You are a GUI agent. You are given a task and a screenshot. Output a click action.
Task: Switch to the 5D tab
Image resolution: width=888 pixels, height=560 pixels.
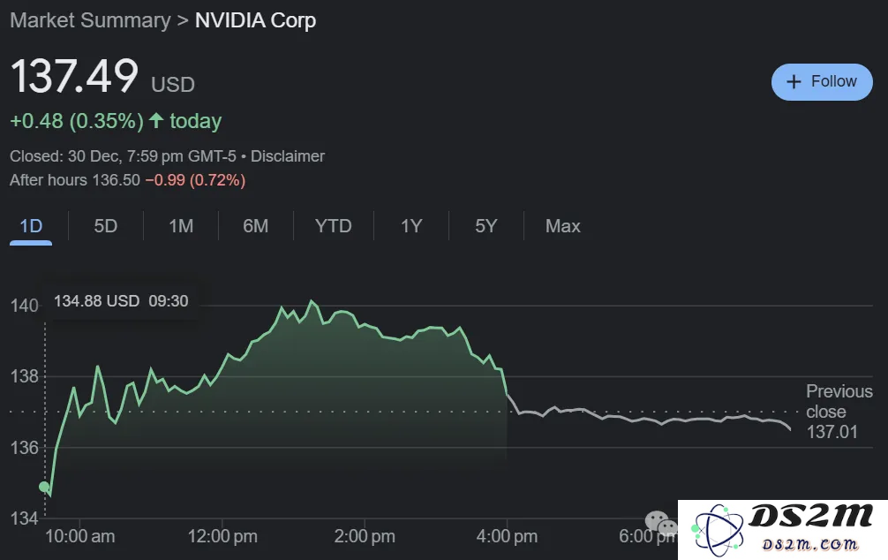105,226
